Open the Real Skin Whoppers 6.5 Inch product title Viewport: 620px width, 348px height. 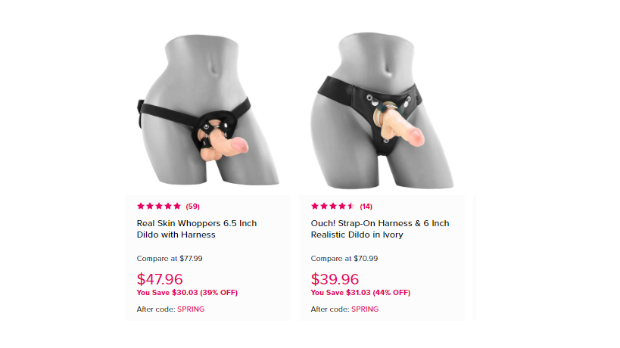[197, 229]
